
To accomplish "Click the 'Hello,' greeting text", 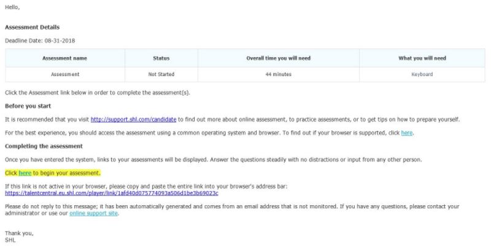I will coord(12,7).
